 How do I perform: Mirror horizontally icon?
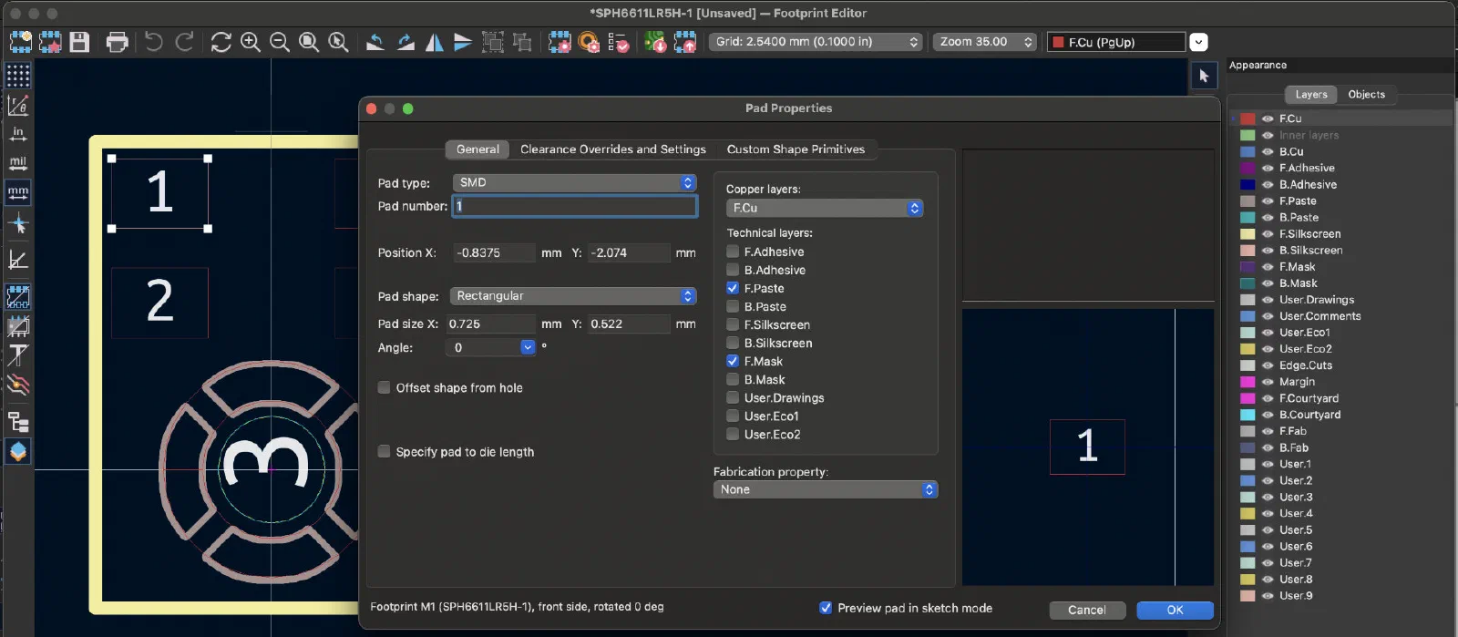[x=435, y=42]
